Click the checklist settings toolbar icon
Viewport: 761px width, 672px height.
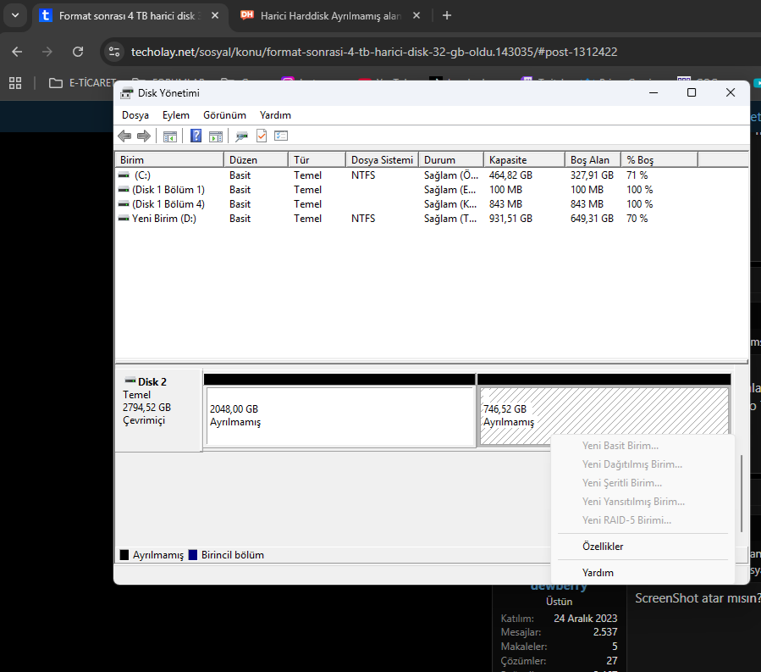(x=281, y=136)
